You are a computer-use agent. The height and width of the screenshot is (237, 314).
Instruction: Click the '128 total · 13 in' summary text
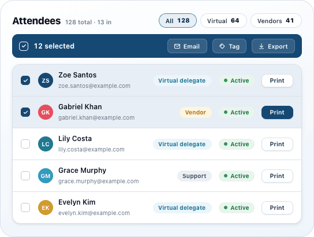point(88,22)
